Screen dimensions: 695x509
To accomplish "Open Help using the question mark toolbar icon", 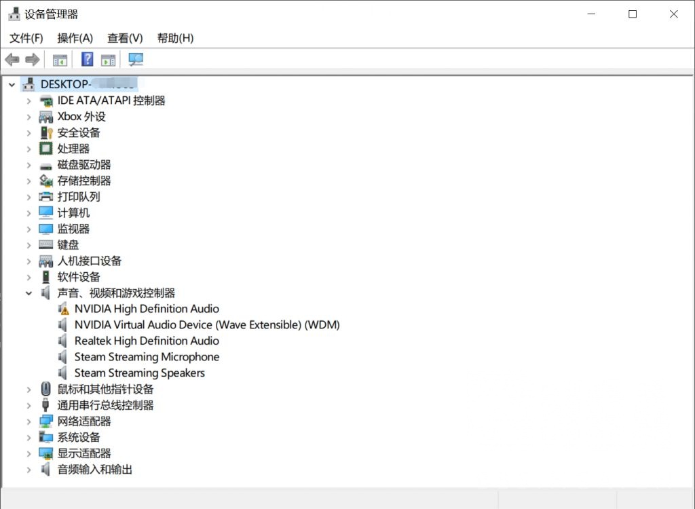I will (x=86, y=59).
